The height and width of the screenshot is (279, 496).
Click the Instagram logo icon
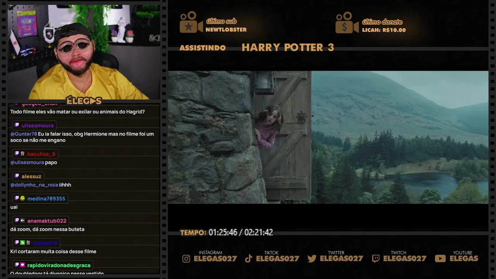coord(186,258)
